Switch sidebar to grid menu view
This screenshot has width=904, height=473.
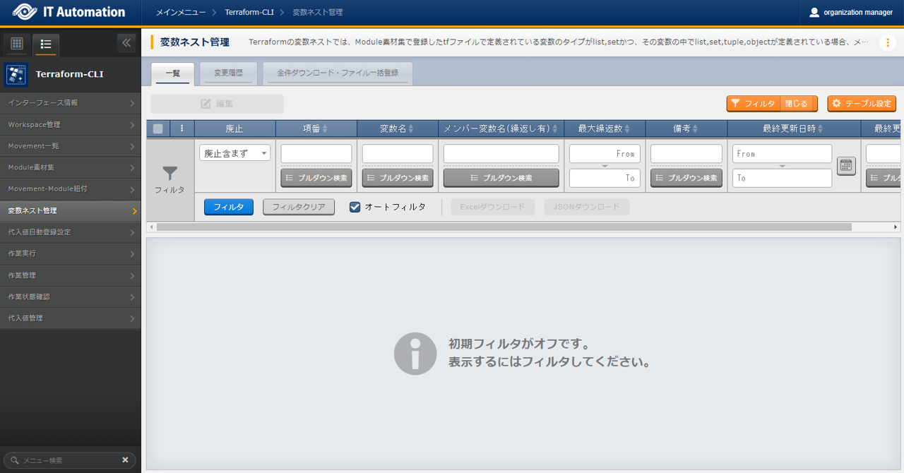[17, 44]
